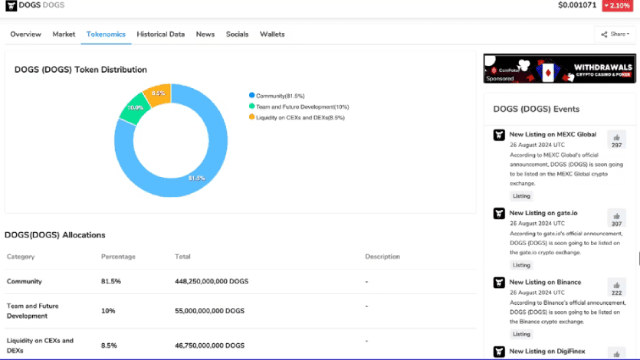Click the dog icon beside the MEXC Global event
Image resolution: width=640 pixels, height=360 pixels.
(499, 135)
